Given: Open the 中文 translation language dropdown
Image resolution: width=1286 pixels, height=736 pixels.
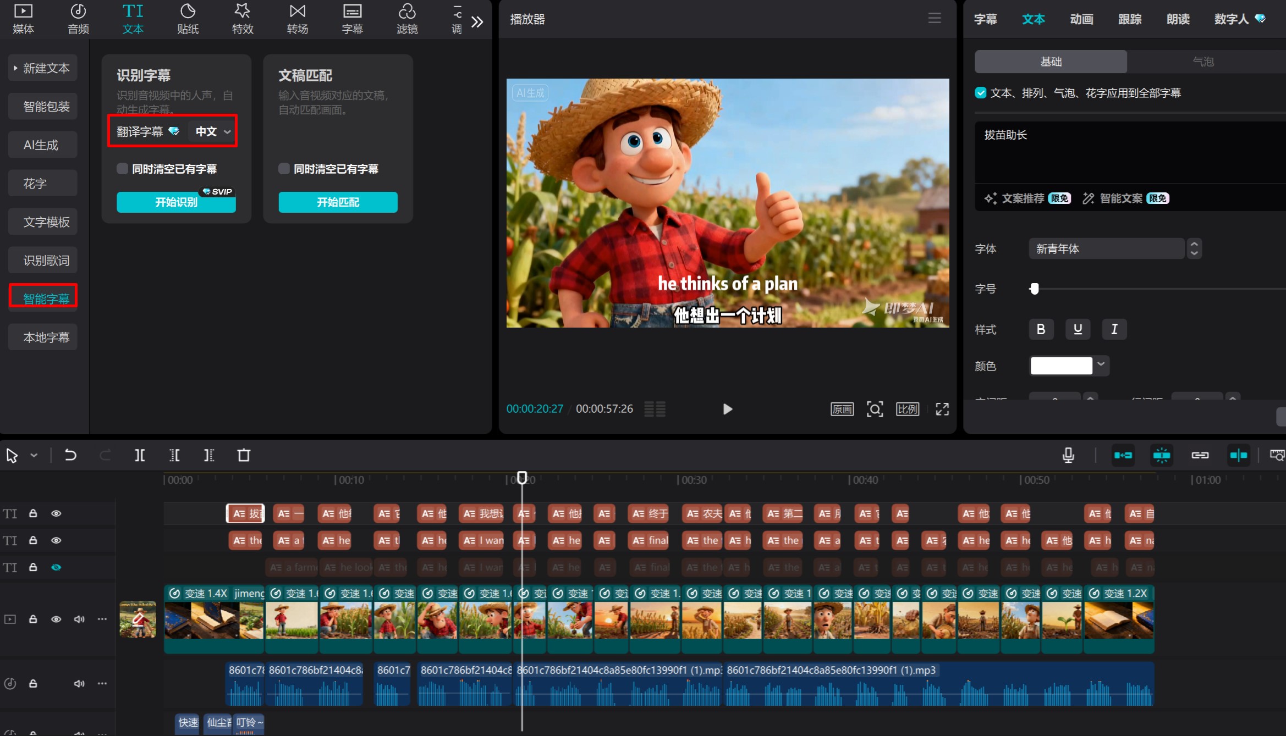Looking at the screenshot, I should [213, 131].
